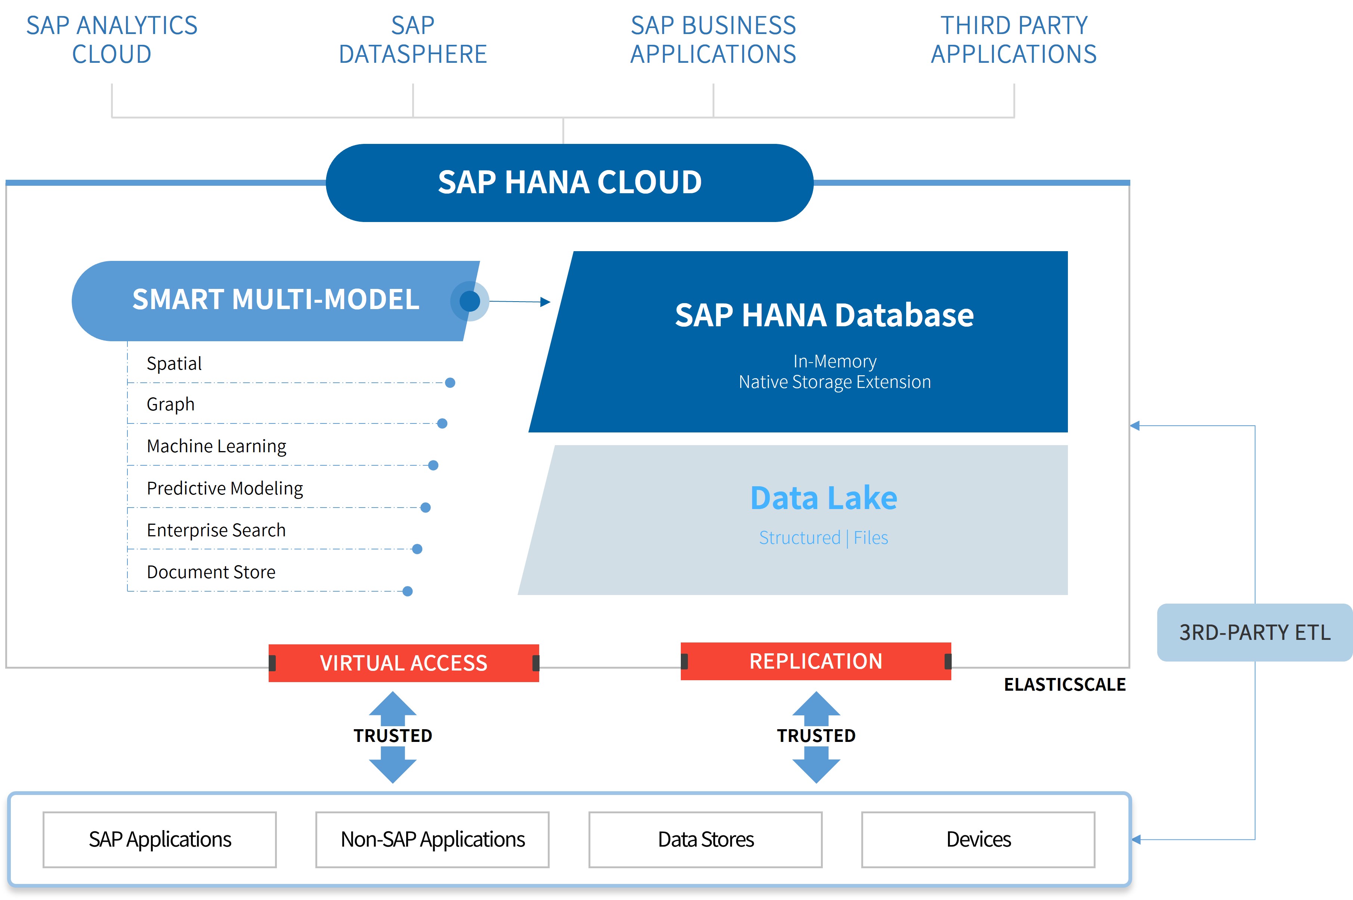
Task: Click the Native Storage Extension text
Action: pos(834,382)
